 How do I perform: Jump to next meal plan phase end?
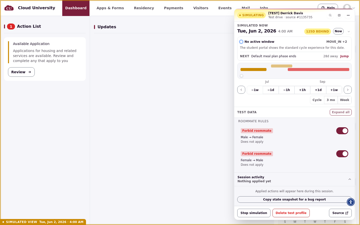click(x=344, y=56)
